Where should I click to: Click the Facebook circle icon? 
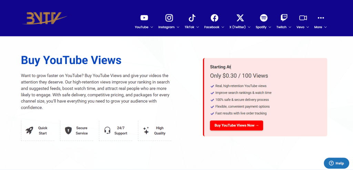point(214,18)
